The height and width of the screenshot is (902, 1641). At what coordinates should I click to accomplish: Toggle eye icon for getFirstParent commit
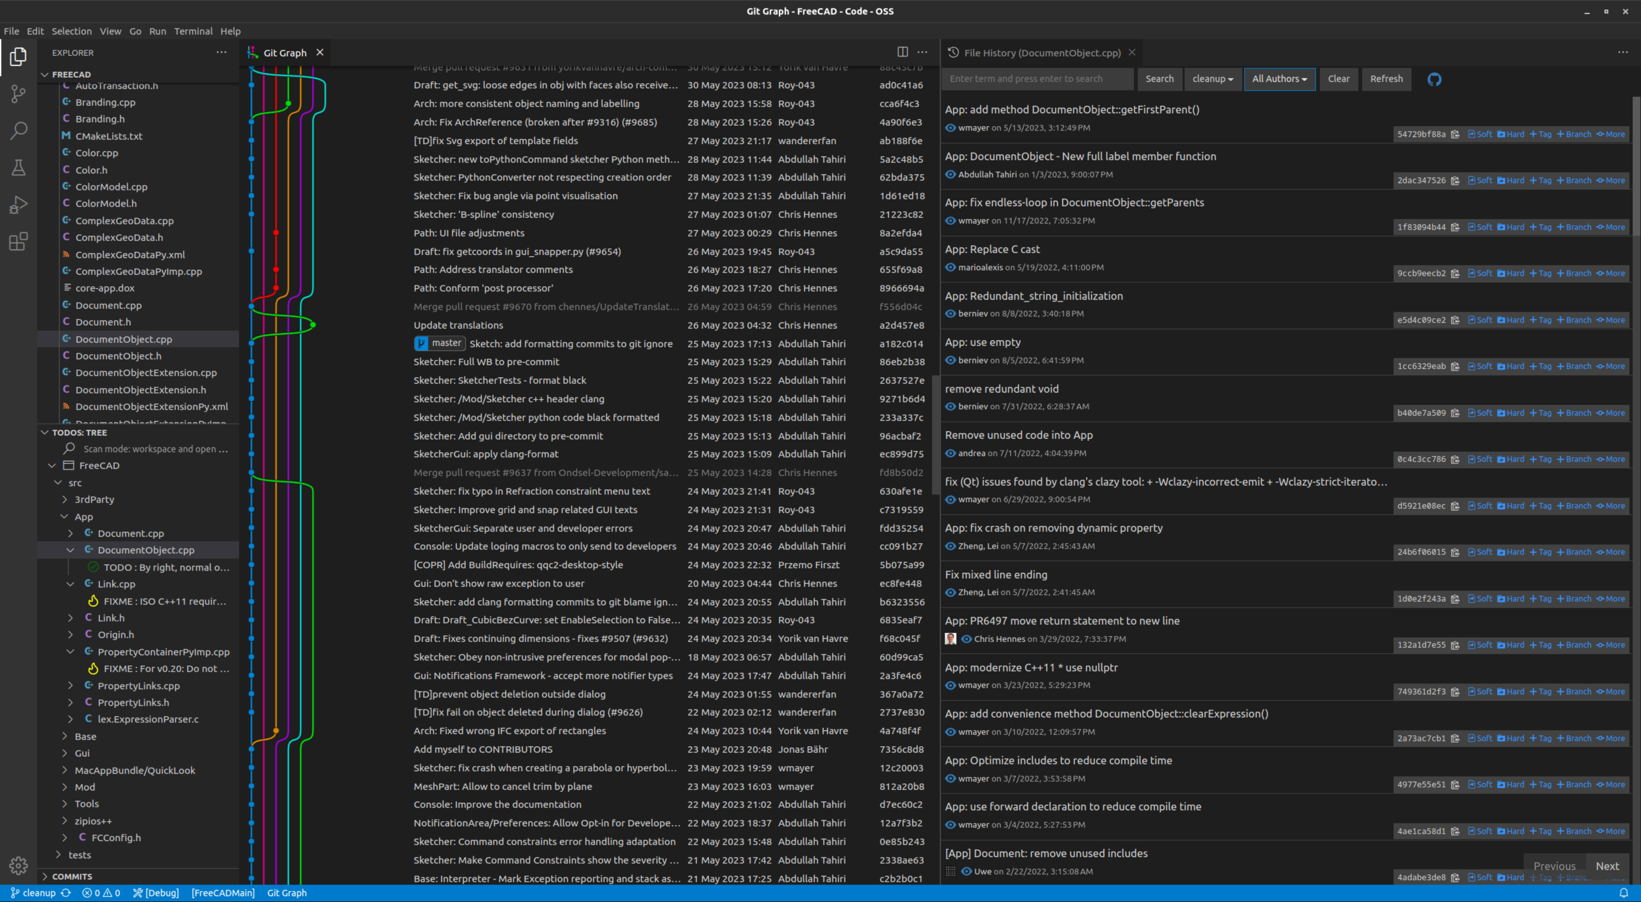pyautogui.click(x=950, y=128)
